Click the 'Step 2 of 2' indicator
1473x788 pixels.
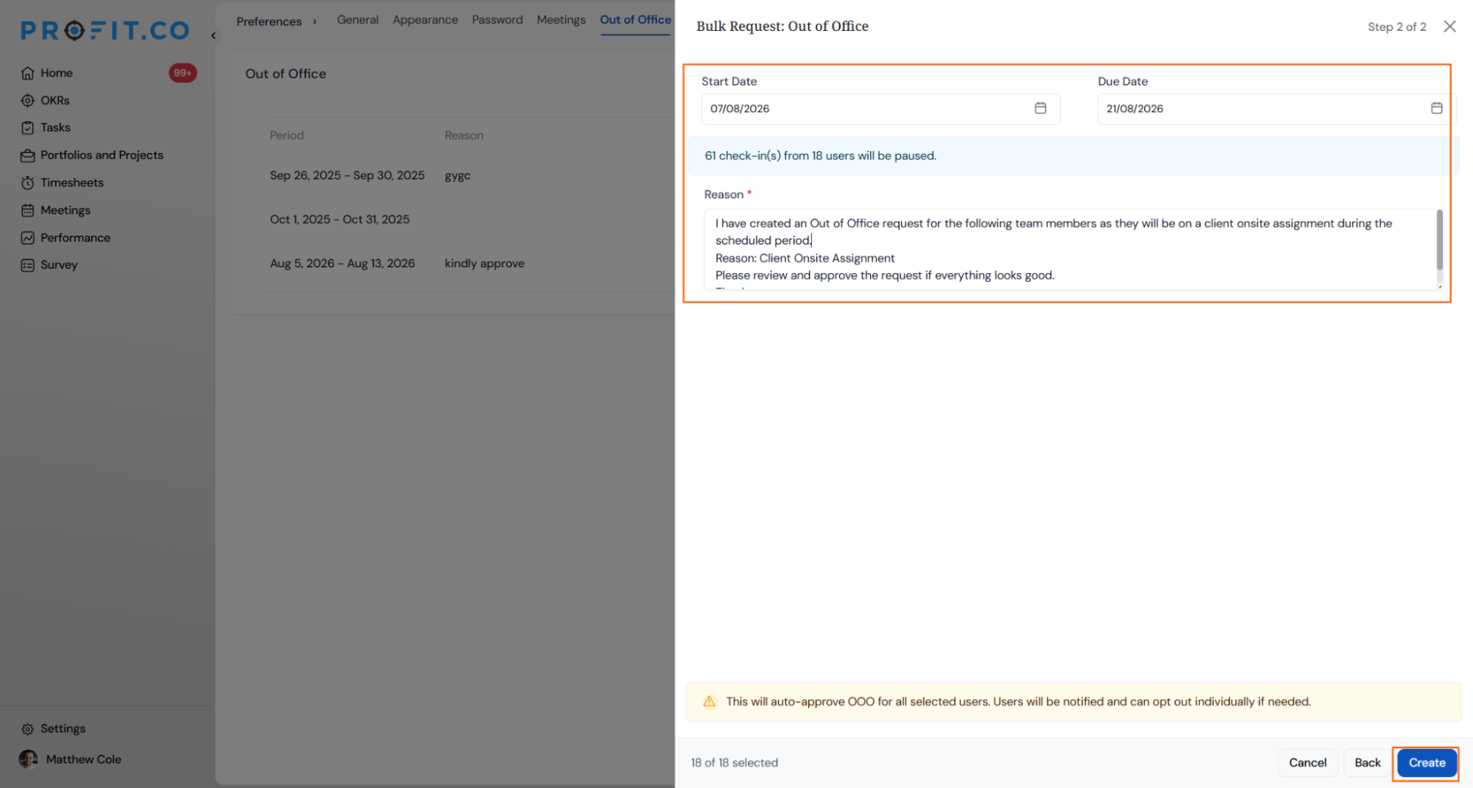pos(1396,27)
